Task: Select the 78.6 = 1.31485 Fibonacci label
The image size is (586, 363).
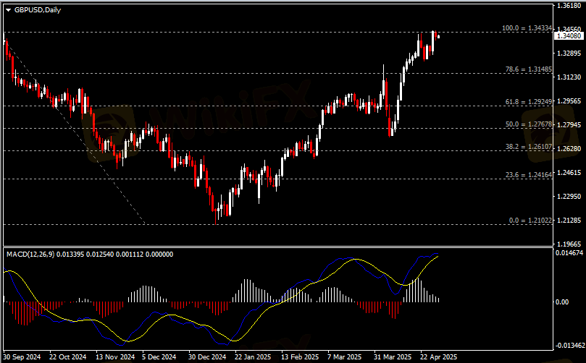Action: pos(529,69)
